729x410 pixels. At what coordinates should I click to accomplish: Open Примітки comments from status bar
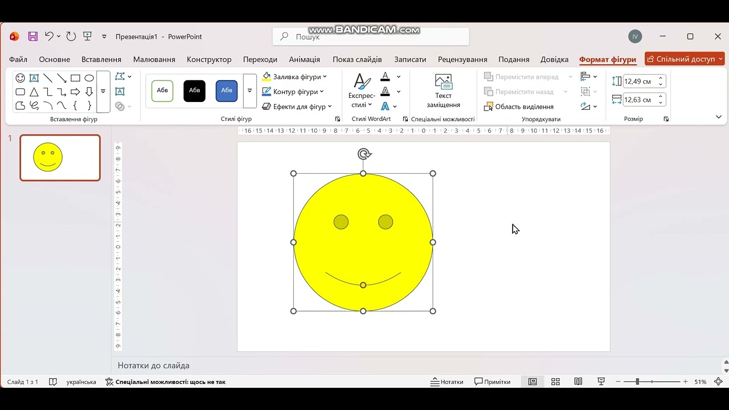(493, 382)
